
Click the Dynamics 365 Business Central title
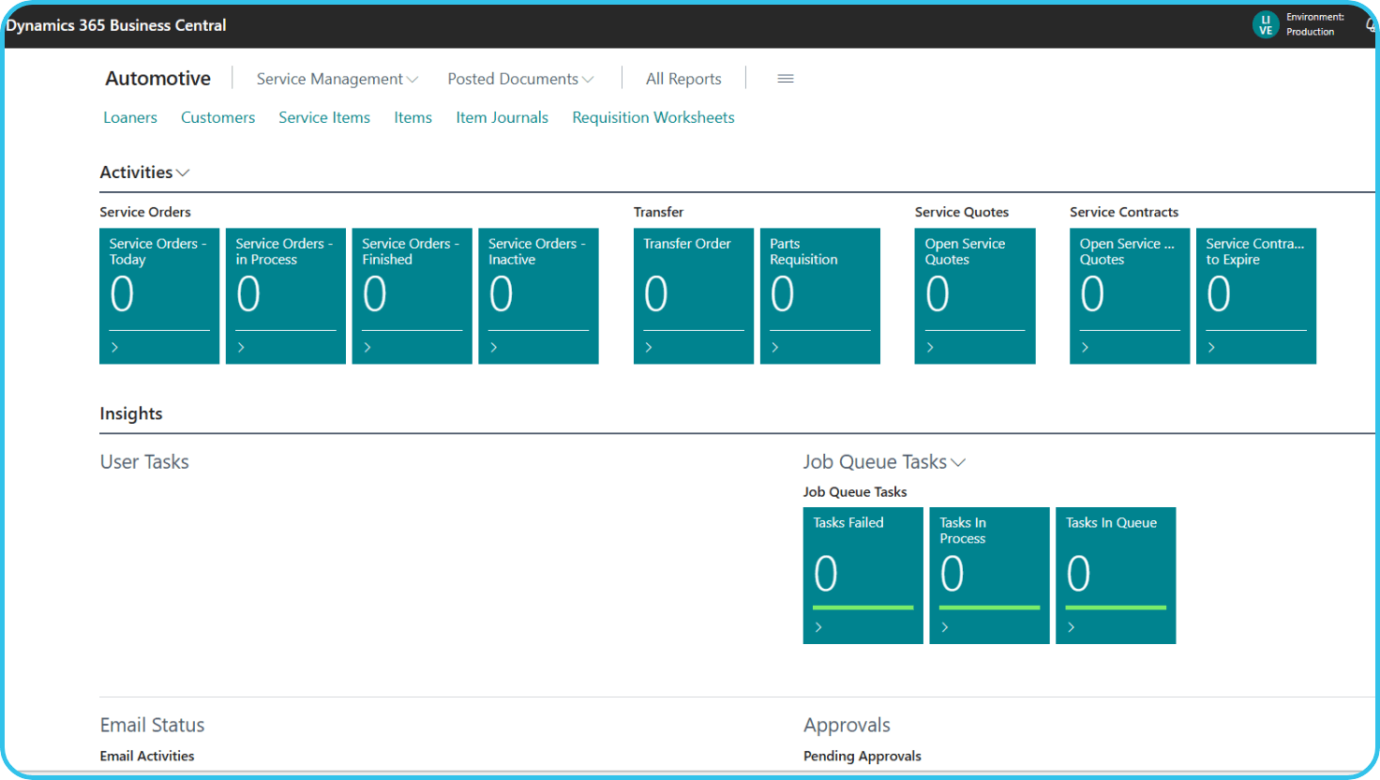pos(116,25)
